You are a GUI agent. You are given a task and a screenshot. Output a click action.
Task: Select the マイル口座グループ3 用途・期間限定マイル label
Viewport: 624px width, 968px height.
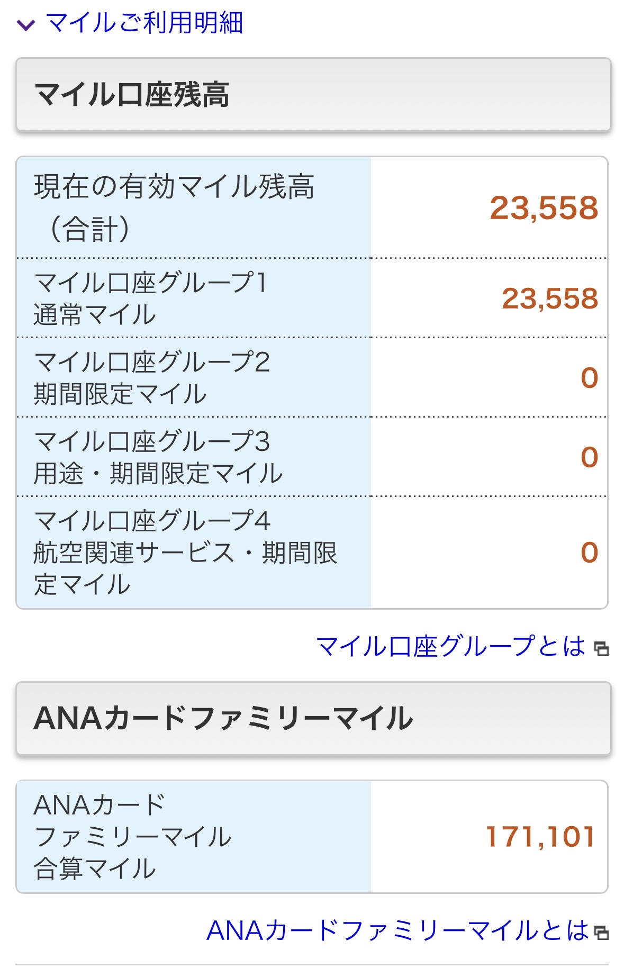tap(158, 457)
